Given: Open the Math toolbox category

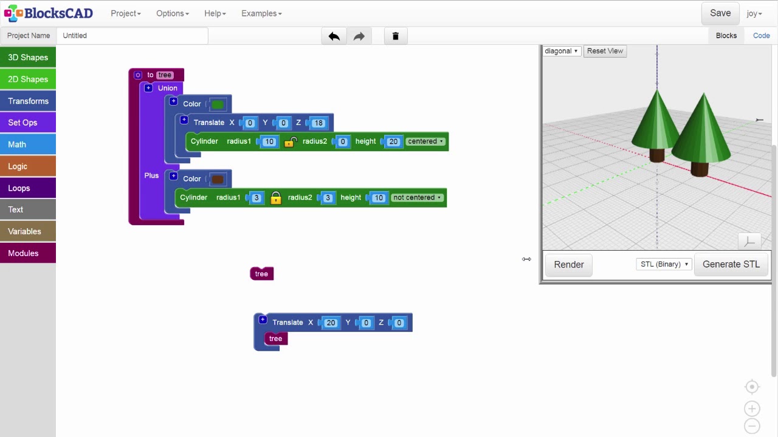Looking at the screenshot, I should [28, 144].
